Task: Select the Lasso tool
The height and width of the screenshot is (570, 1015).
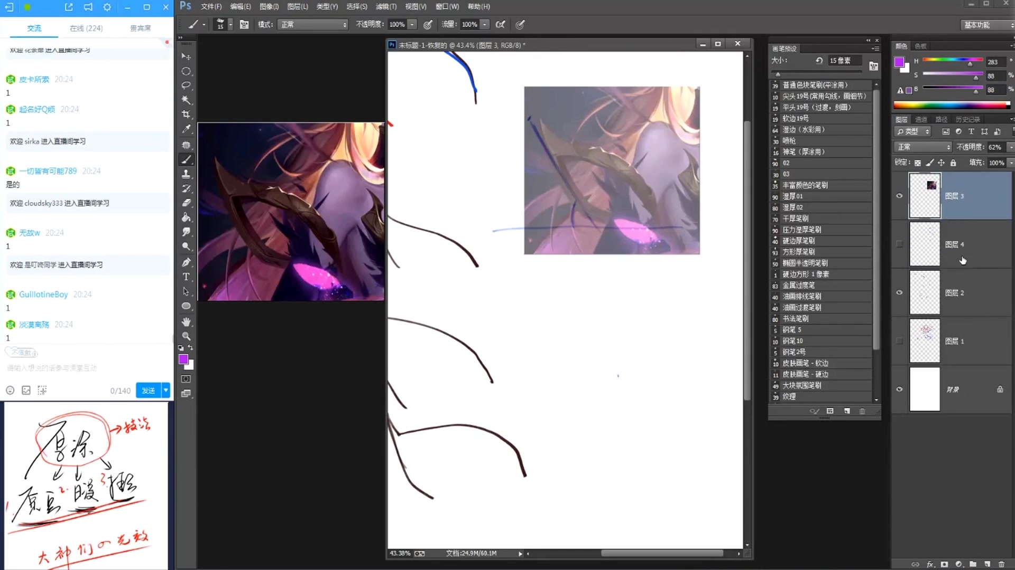Action: tap(186, 85)
